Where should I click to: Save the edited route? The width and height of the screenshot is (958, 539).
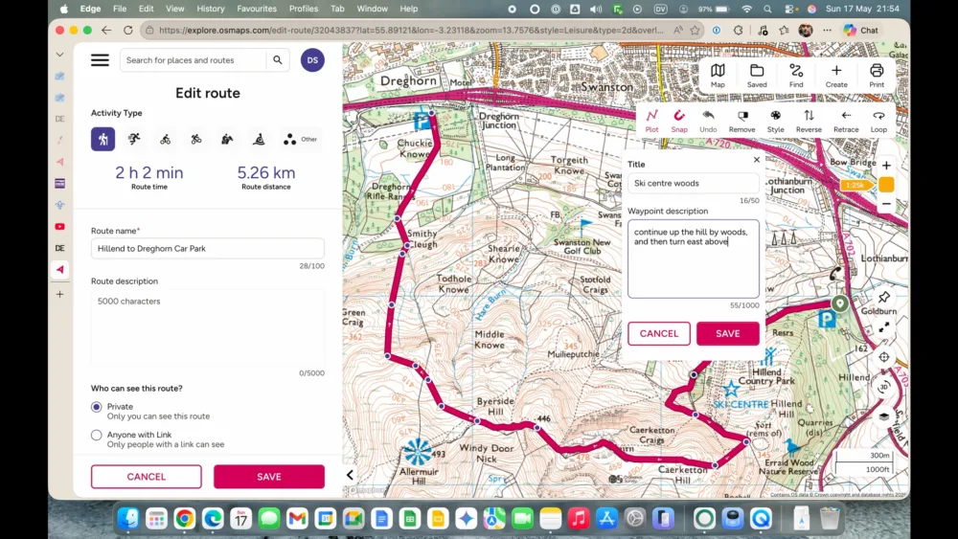[x=269, y=477]
